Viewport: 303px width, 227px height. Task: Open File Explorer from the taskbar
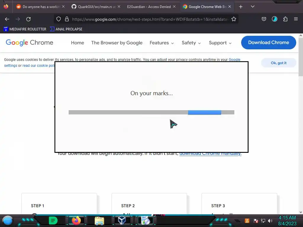pyautogui.click(x=99, y=221)
